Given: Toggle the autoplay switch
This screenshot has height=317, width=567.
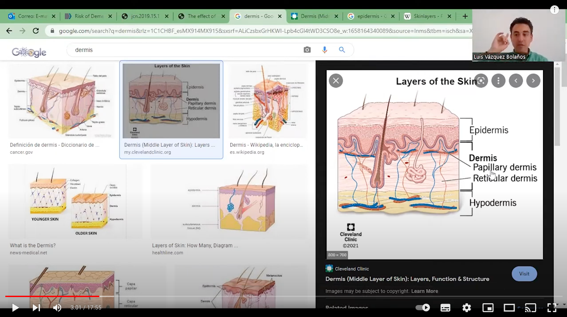Looking at the screenshot, I should pyautogui.click(x=423, y=308).
